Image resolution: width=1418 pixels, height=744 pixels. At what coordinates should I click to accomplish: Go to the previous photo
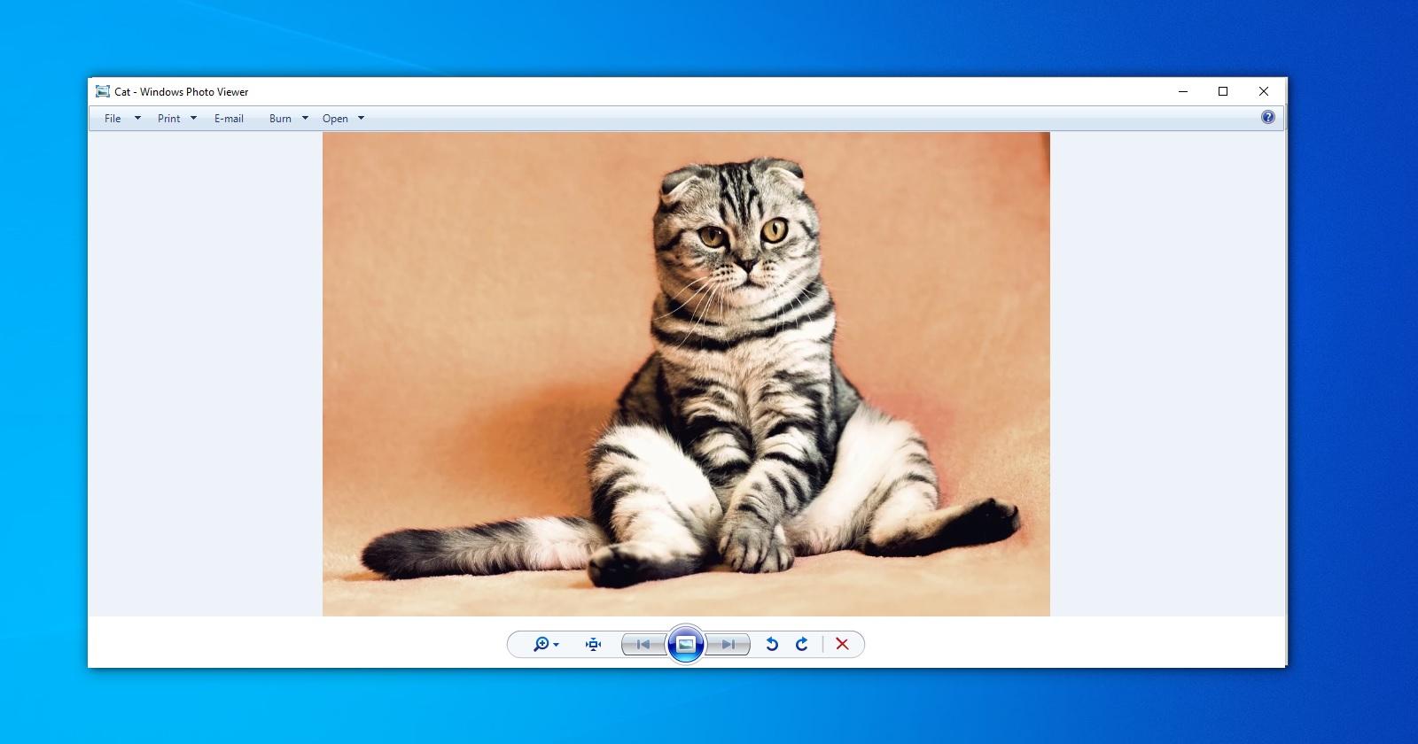(643, 644)
